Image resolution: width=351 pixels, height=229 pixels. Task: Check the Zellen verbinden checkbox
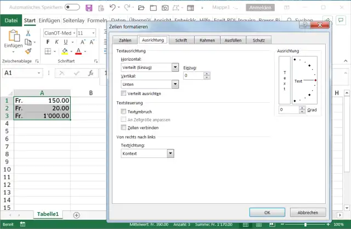pyautogui.click(x=123, y=127)
